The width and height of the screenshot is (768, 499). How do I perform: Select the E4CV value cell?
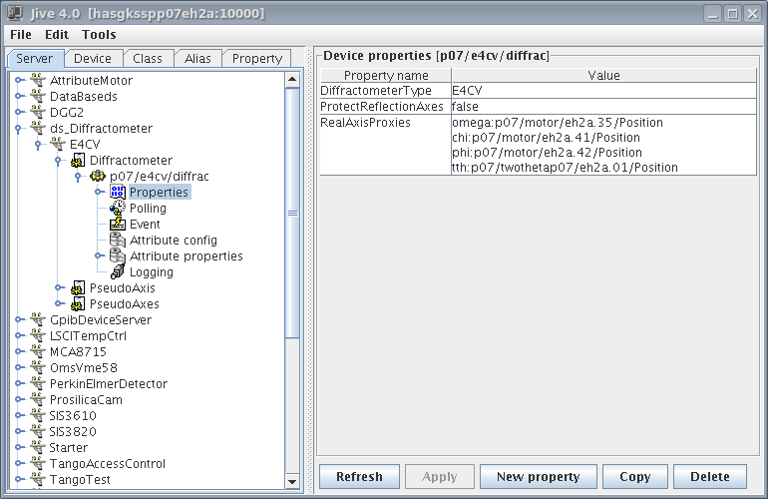[x=603, y=91]
